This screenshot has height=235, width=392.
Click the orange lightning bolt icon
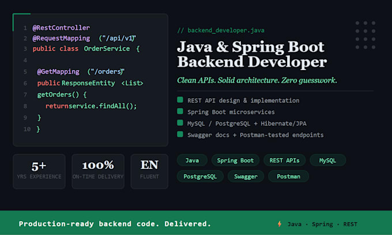pyautogui.click(x=280, y=224)
